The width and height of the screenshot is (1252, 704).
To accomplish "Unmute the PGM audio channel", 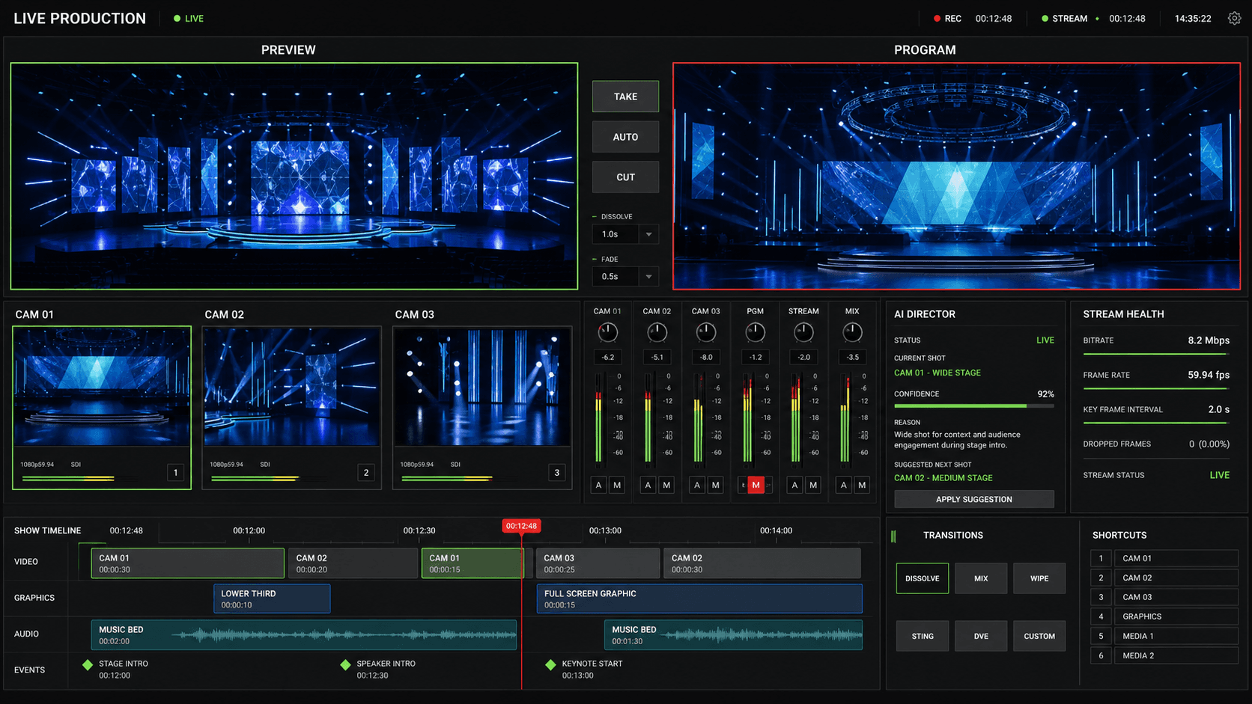I will (x=756, y=485).
